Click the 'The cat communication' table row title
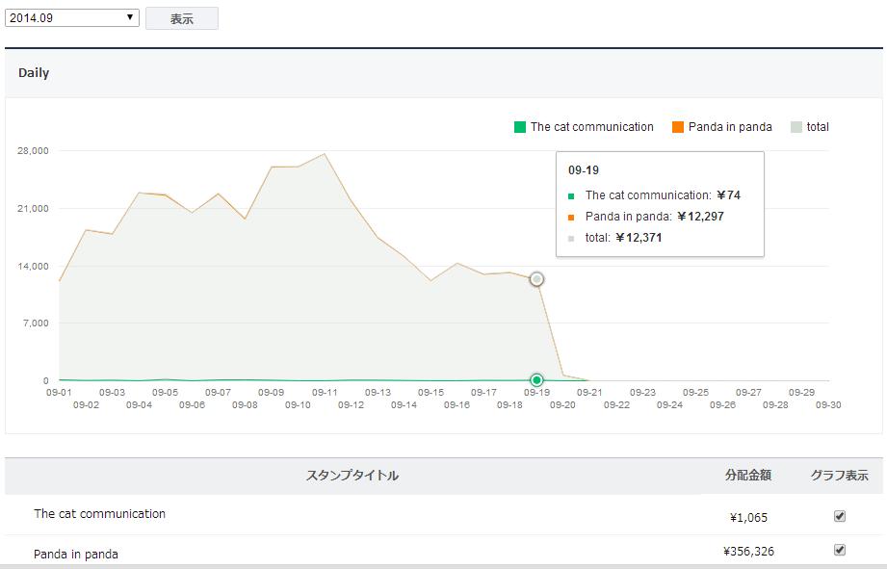This screenshot has width=887, height=569. [99, 514]
